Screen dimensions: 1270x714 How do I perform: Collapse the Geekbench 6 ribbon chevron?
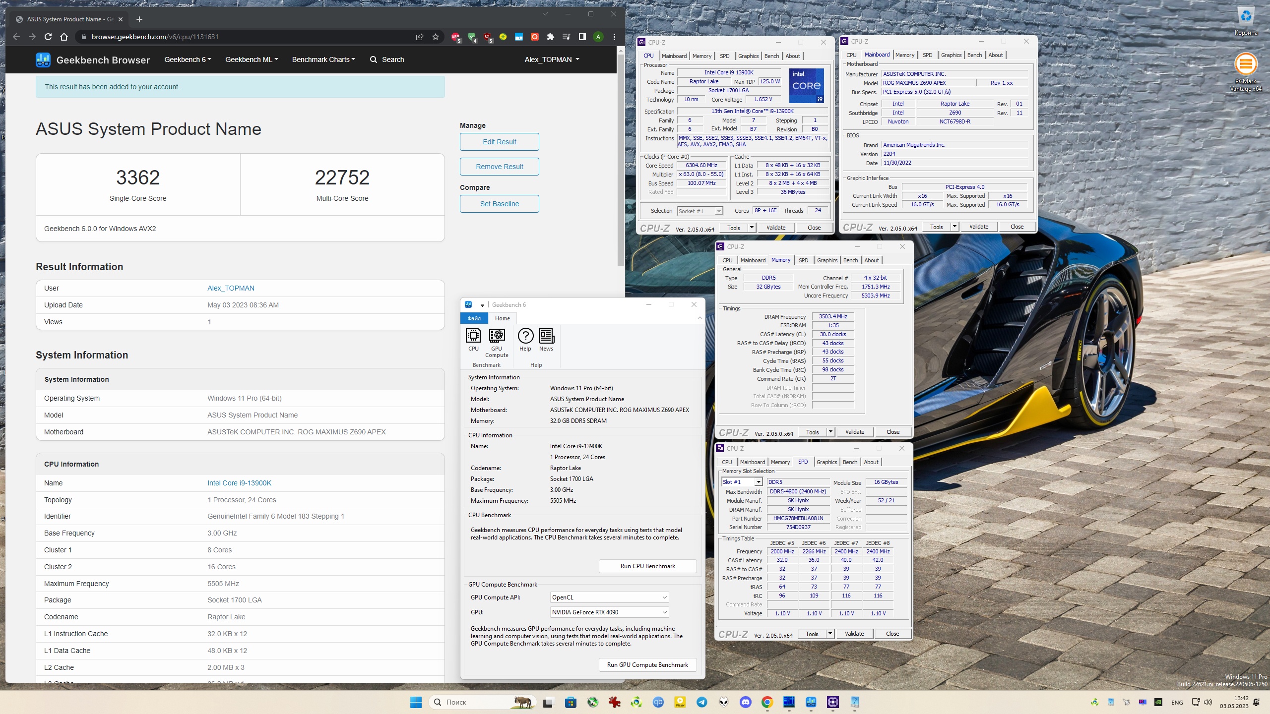pyautogui.click(x=699, y=318)
